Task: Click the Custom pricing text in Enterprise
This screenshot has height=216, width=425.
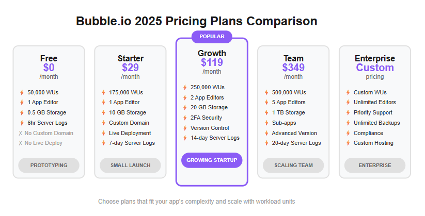Action: point(375,68)
